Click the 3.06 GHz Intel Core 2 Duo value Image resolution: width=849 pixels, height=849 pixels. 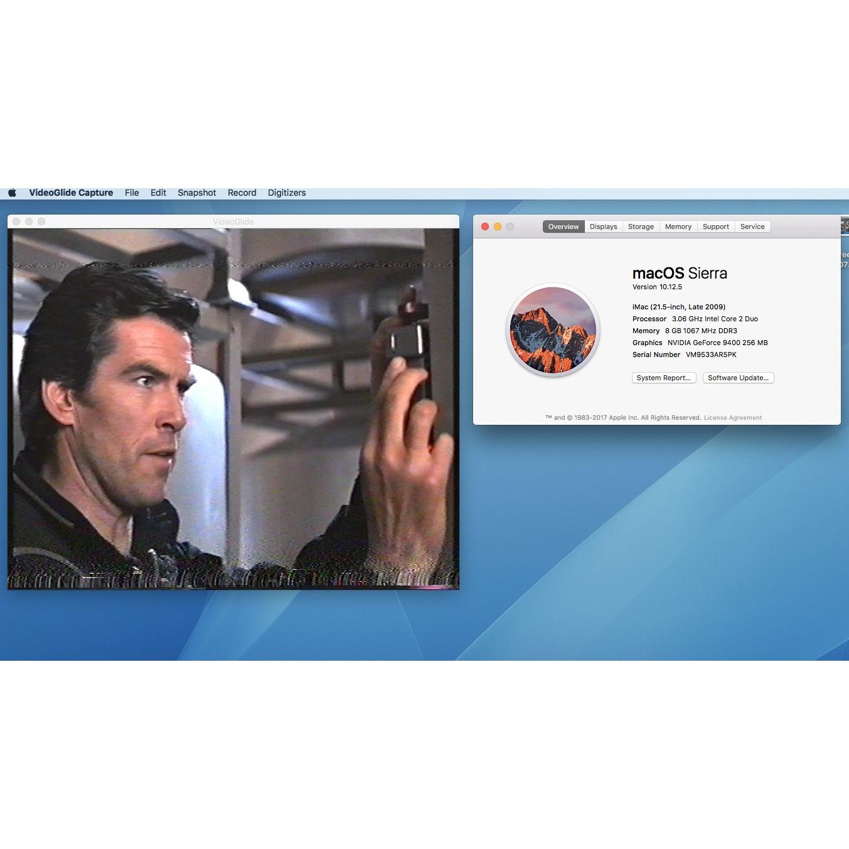click(x=715, y=319)
